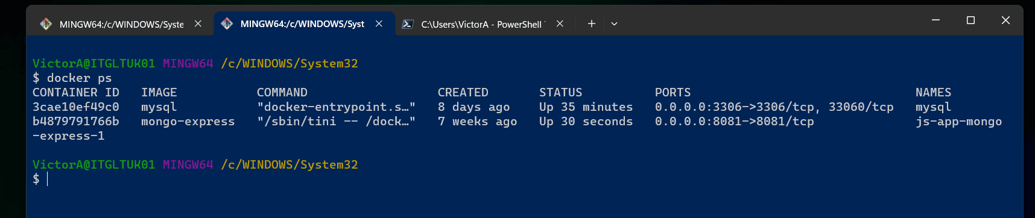Open a new tab with plus button
Image resolution: width=1035 pixels, height=218 pixels.
592,23
